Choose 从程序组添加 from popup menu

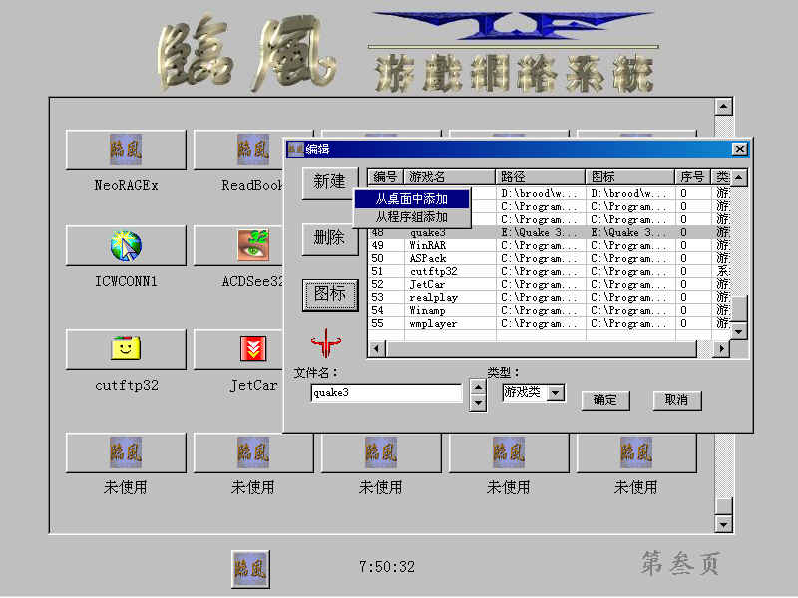411,216
